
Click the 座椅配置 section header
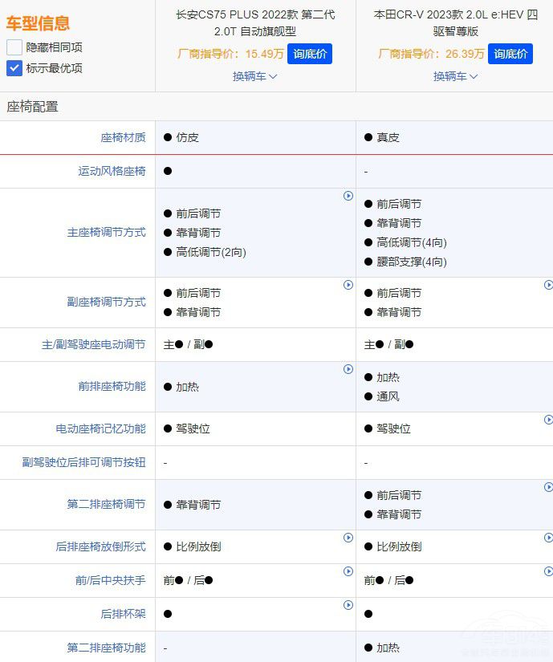tap(32, 107)
